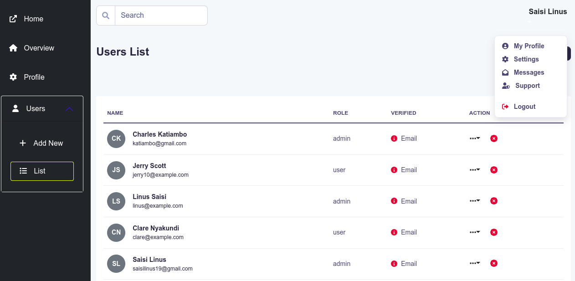Click the Email verification link for Clare Nyakundi
Screen dimensions: 575x281
coord(409,232)
